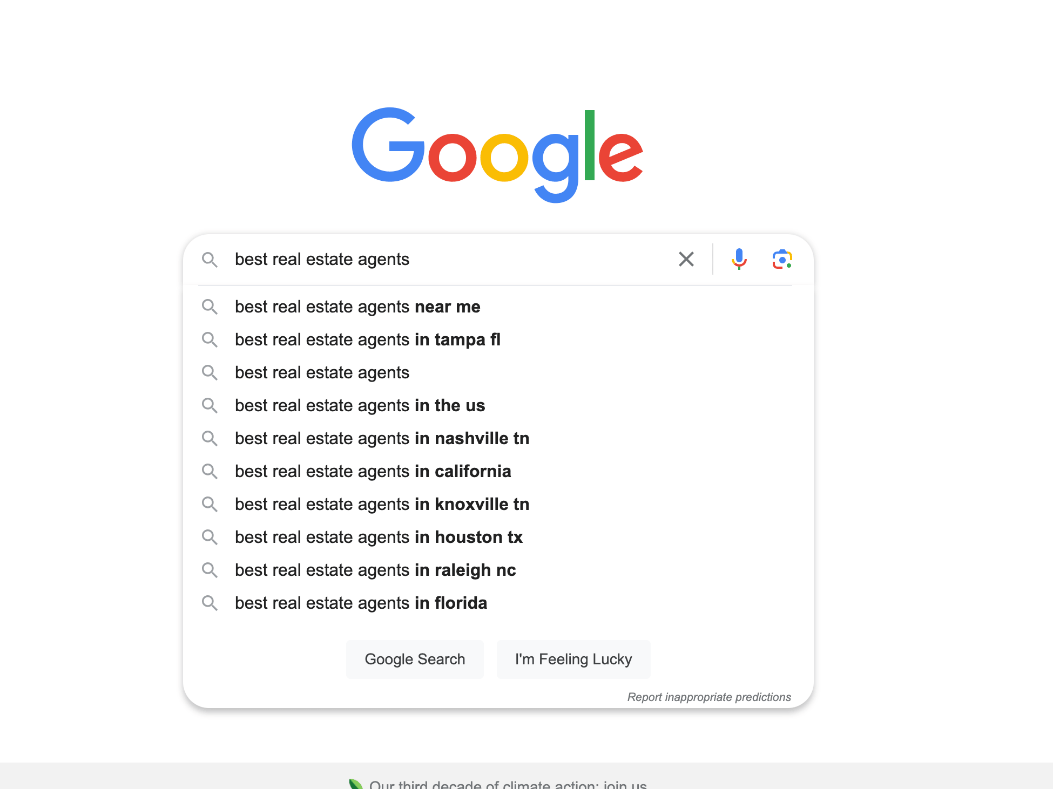Open 'Report inappropriate predictions' link
The height and width of the screenshot is (789, 1053).
coord(709,697)
